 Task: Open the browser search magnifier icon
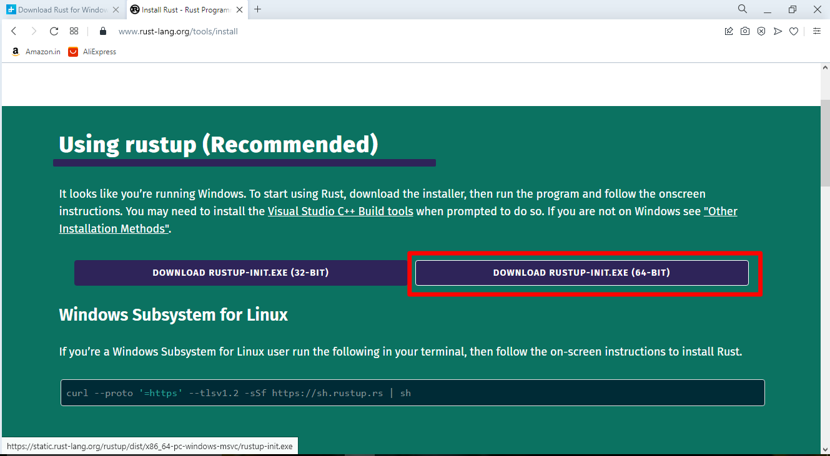(742, 9)
